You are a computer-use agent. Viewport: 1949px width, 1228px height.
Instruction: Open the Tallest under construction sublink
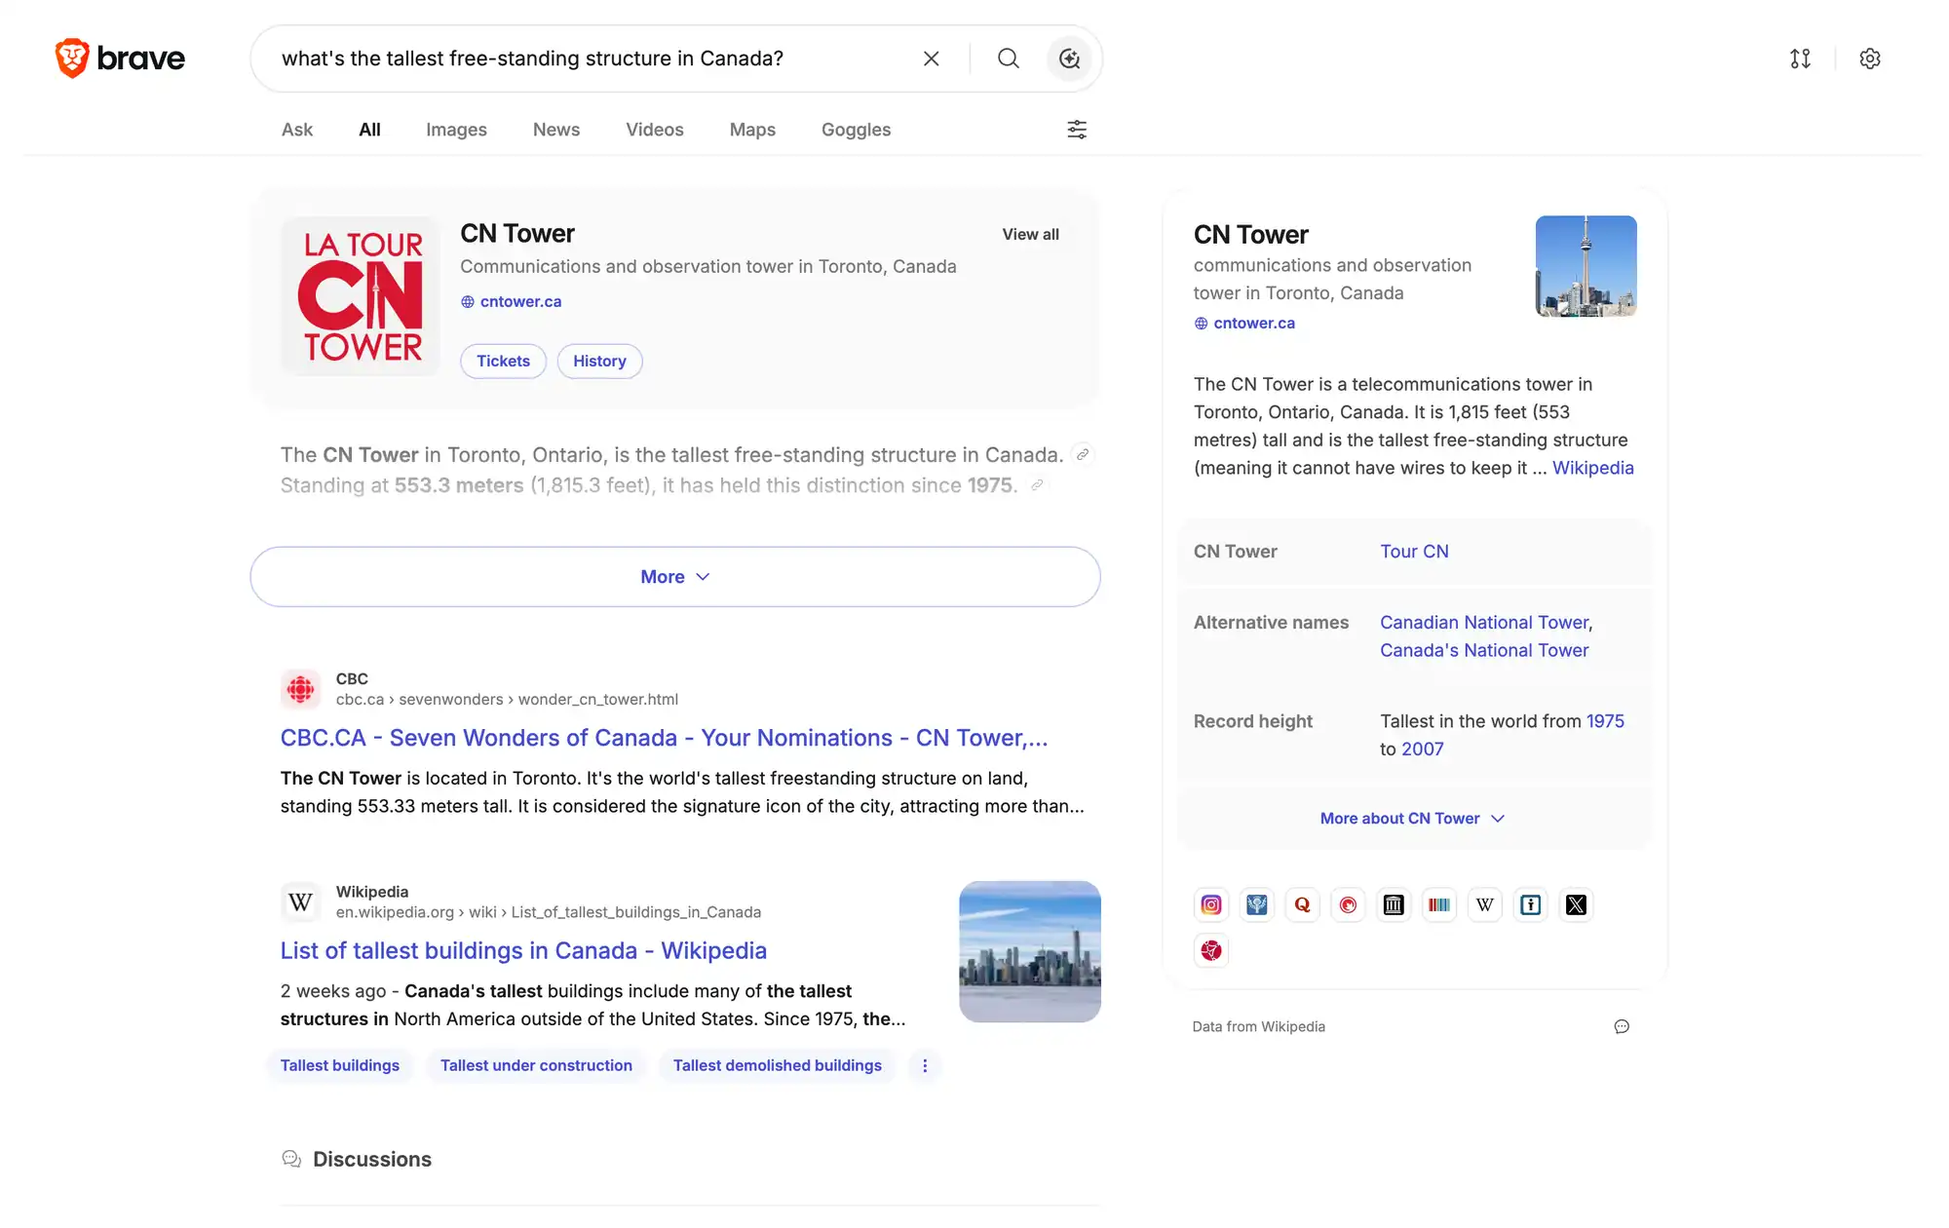[x=536, y=1066]
